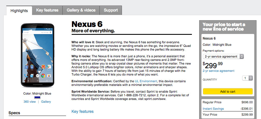Open the Gallery & videos tab

pos(81,10)
